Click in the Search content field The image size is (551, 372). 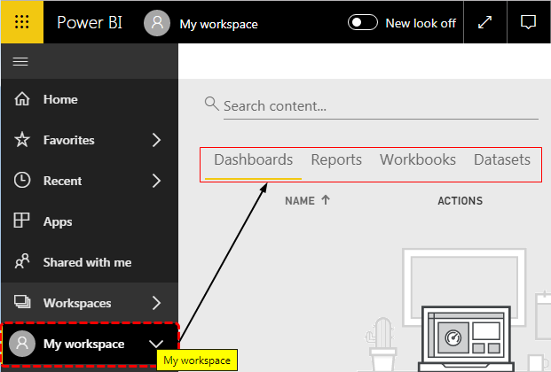coord(381,106)
